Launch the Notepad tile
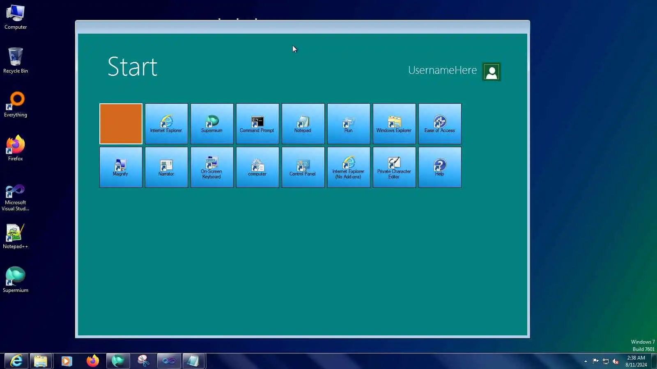This screenshot has width=657, height=369. [303, 124]
